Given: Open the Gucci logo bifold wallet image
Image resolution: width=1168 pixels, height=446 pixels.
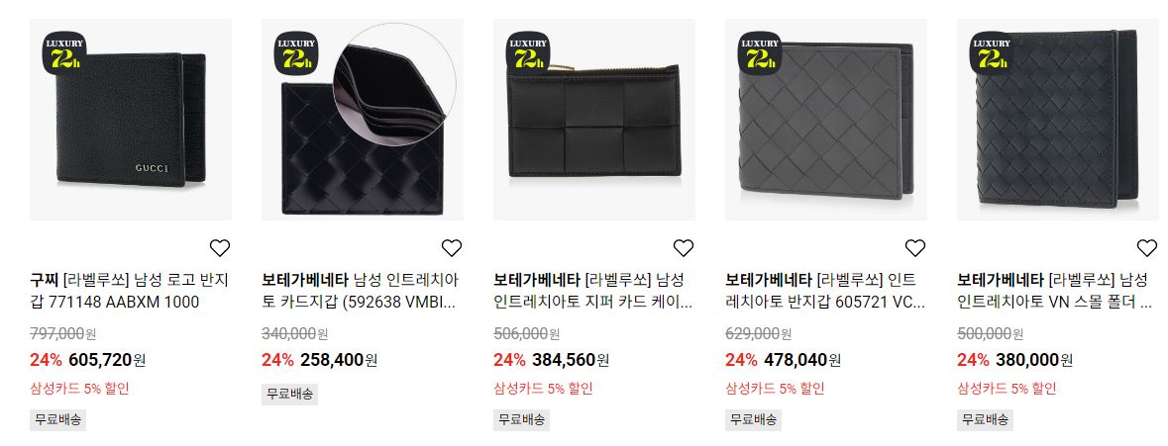Looking at the screenshot, I should [x=131, y=120].
